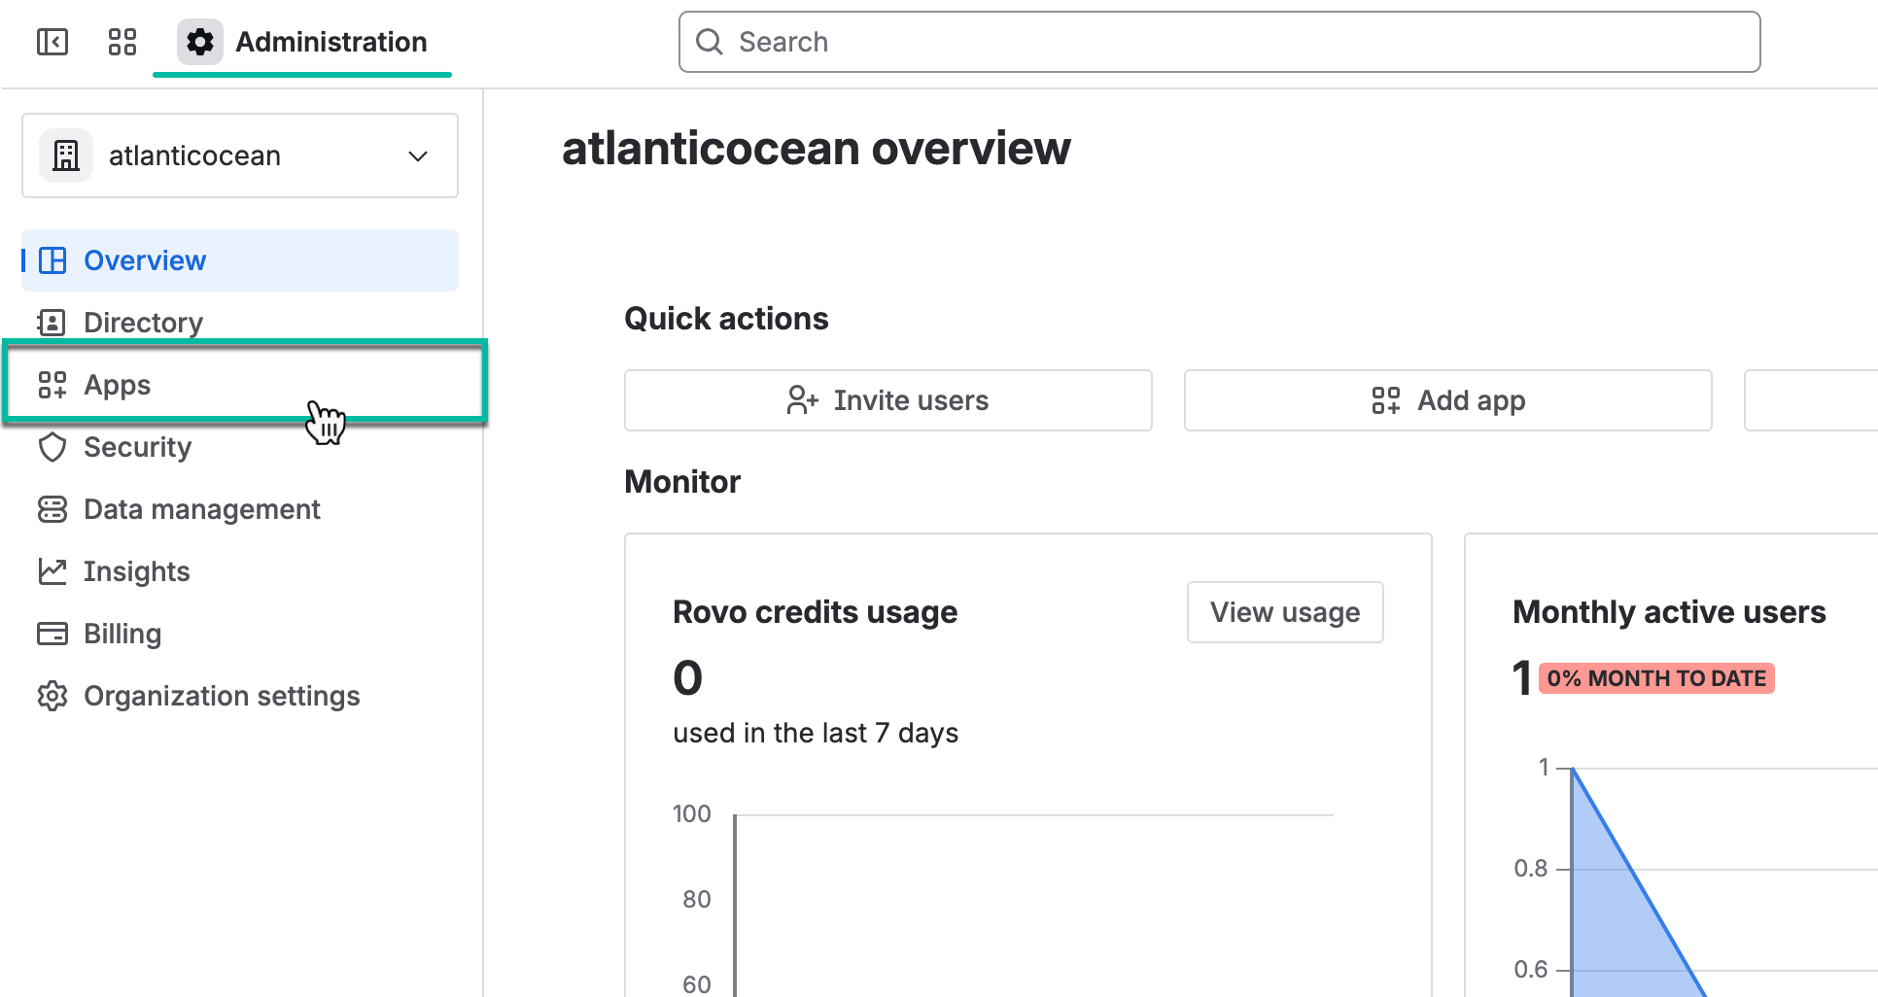Collapse the sidebar using the panel icon

point(52,42)
